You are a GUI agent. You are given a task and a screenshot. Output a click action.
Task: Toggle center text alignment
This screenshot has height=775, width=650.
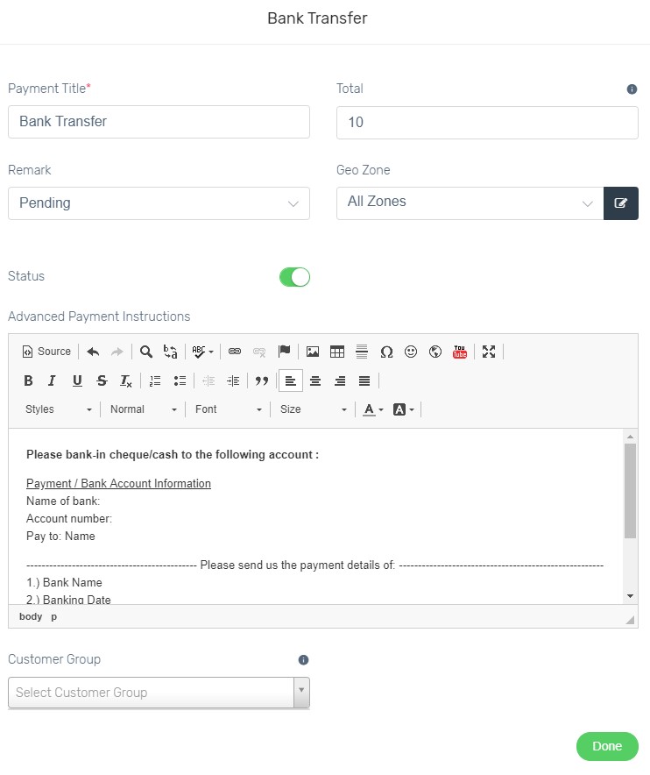(315, 380)
